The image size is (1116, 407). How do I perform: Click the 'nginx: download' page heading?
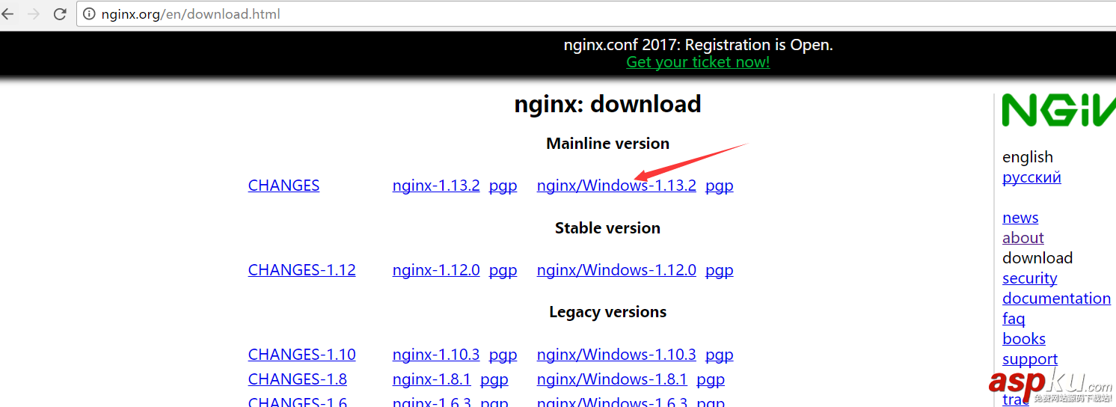point(607,104)
